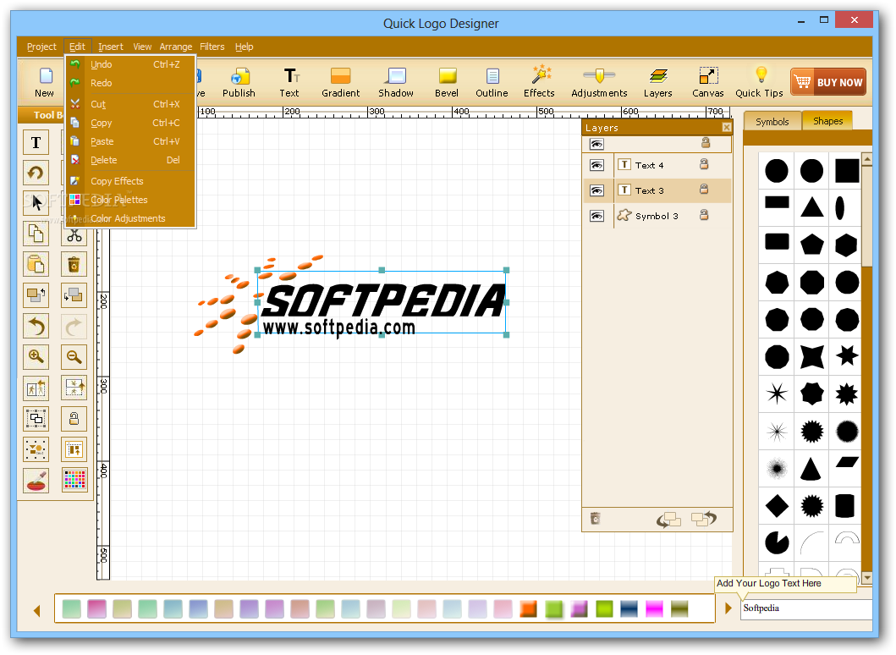Screen dimensions: 896x655
Task: Open the Insert menu
Action: [110, 47]
